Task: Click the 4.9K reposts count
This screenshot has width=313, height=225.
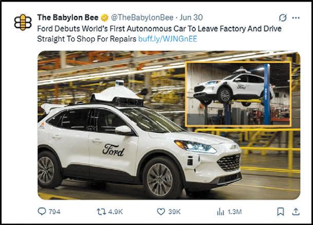Action: (x=115, y=212)
